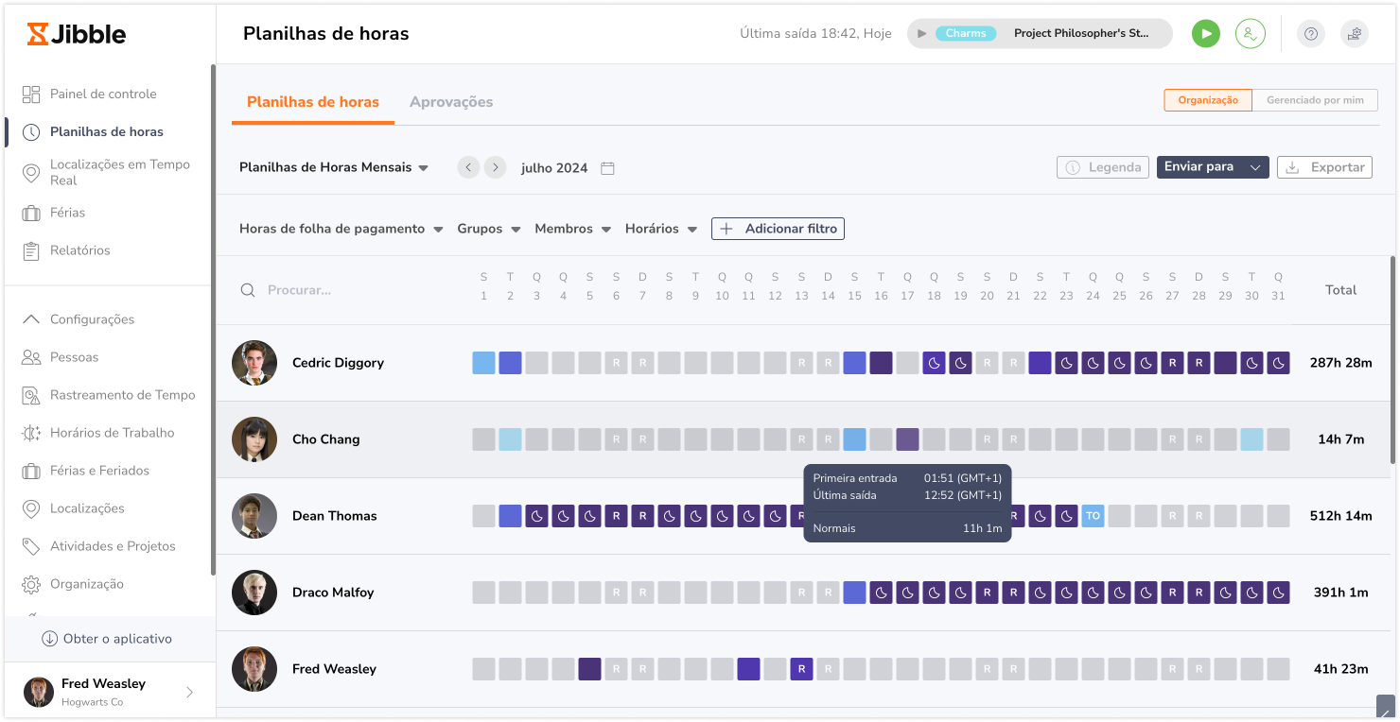Click Dean Thomas total 512h 14m

click(x=1340, y=516)
